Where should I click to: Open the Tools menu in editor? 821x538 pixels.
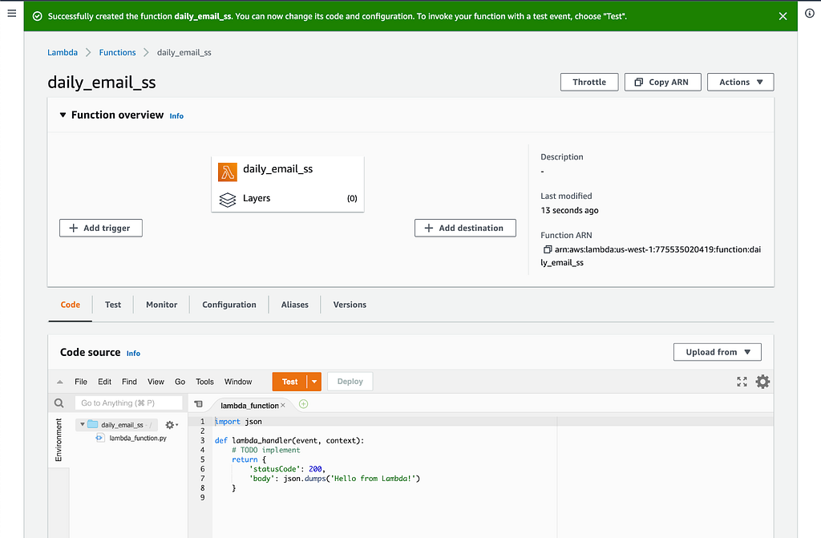point(204,382)
